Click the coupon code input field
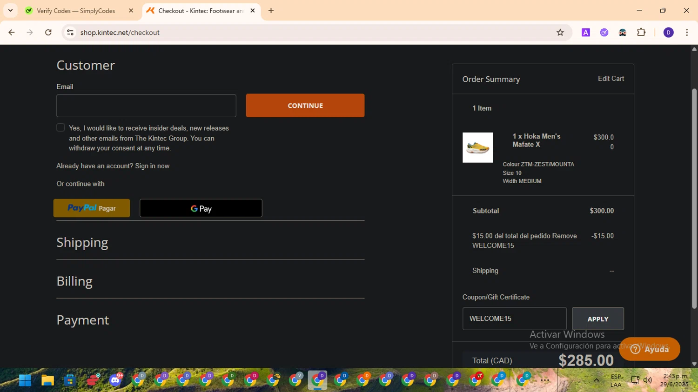 514,319
